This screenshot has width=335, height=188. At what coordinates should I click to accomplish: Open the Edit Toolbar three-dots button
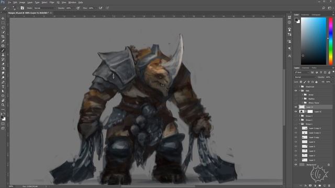click(3, 109)
